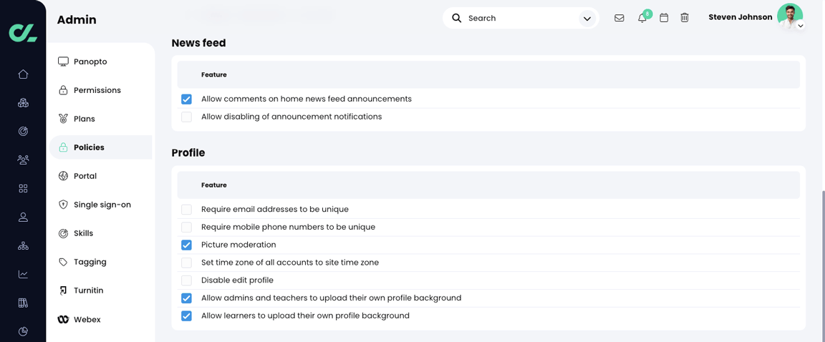
Task: Click the Profile section heading
Action: pos(188,153)
